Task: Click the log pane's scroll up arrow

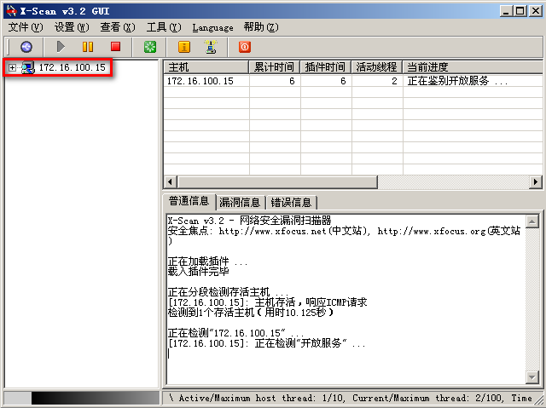Action: (532, 221)
